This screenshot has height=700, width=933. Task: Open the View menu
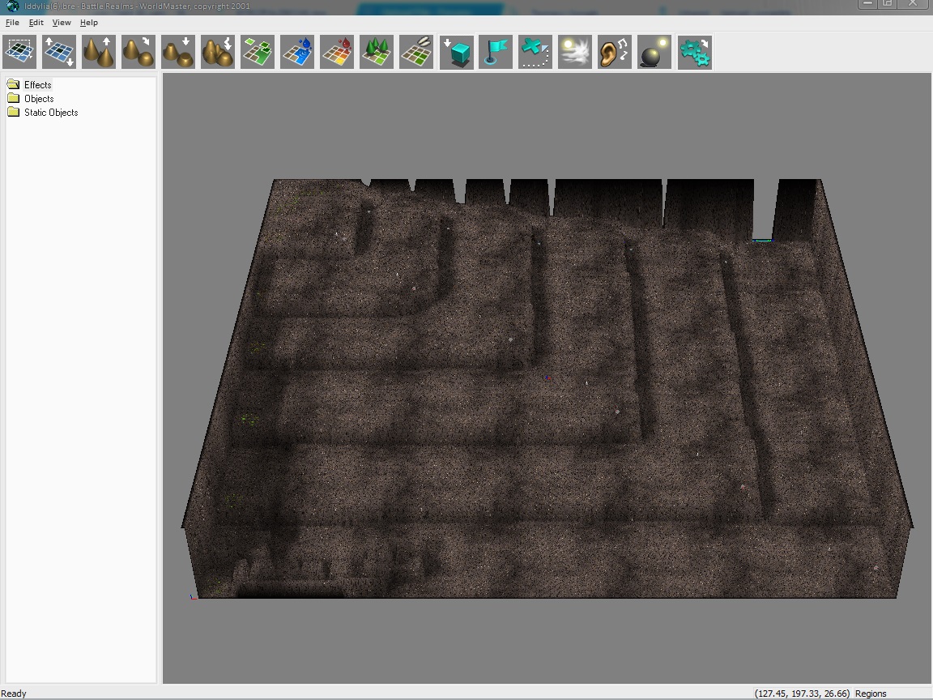[62, 23]
